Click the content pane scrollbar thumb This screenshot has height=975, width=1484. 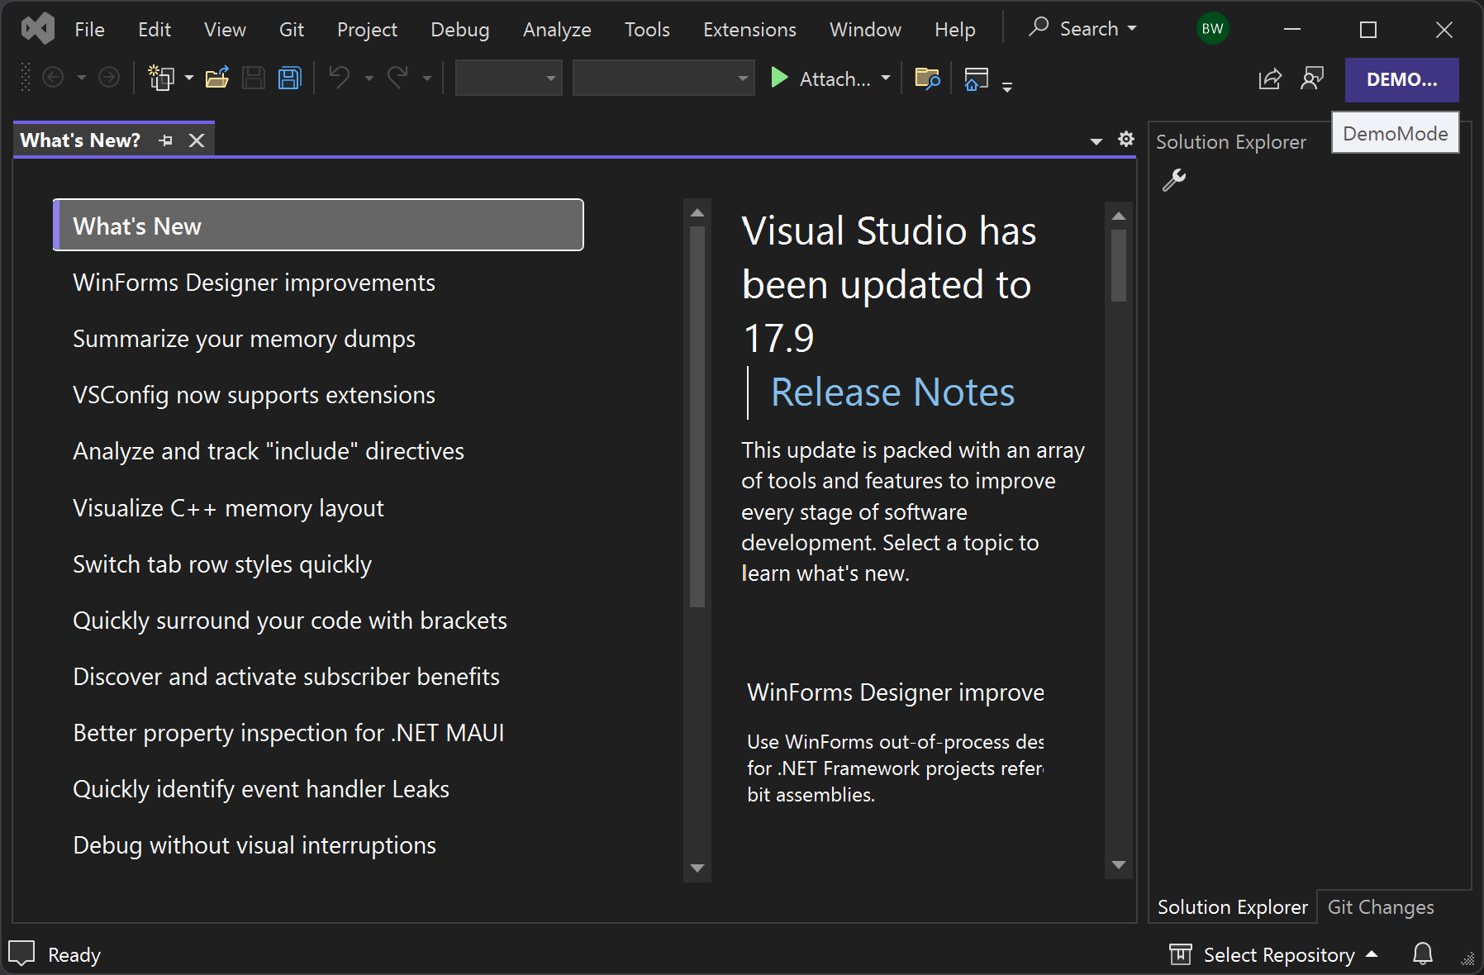1119,266
